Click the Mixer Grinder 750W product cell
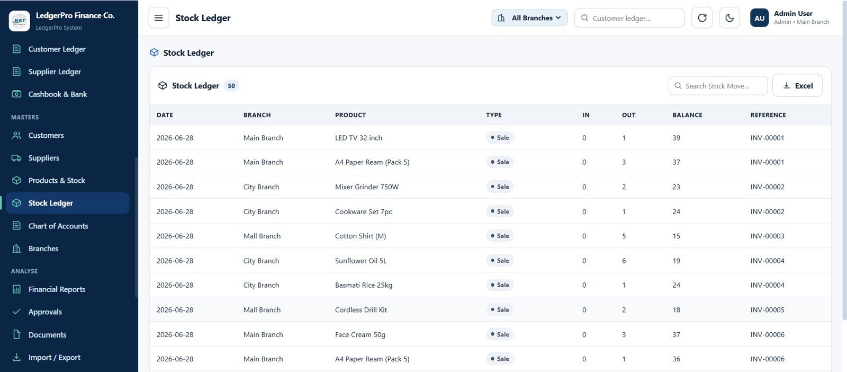Viewport: 847px width, 372px height. point(367,187)
